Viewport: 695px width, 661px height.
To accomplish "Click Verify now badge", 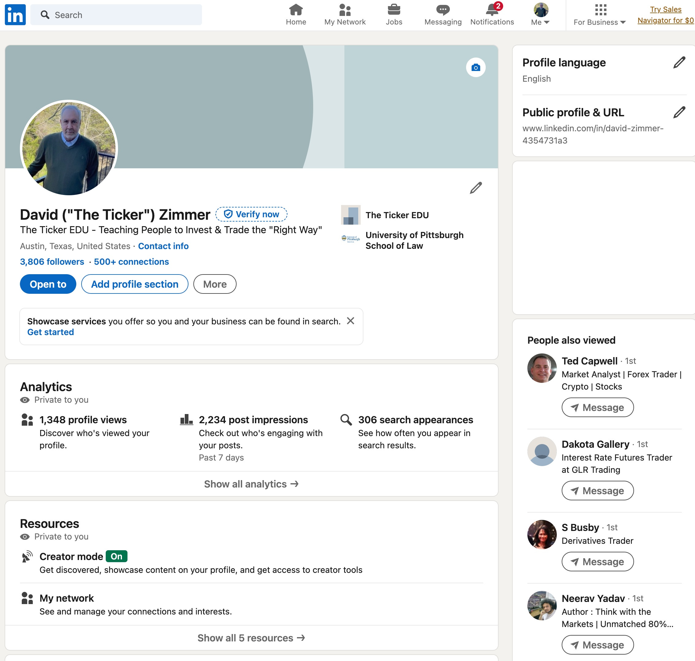I will point(252,214).
